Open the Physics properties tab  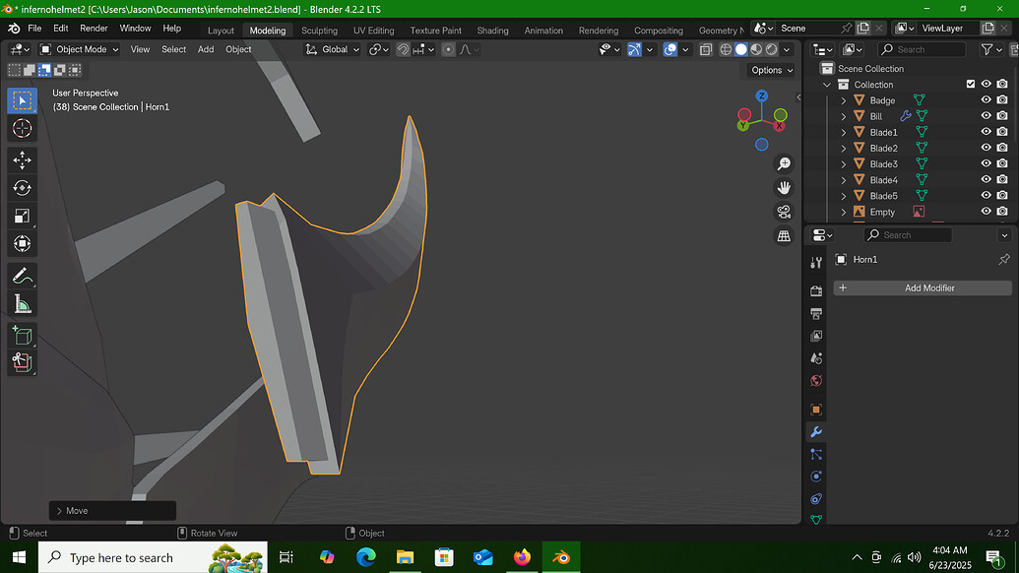pos(816,477)
